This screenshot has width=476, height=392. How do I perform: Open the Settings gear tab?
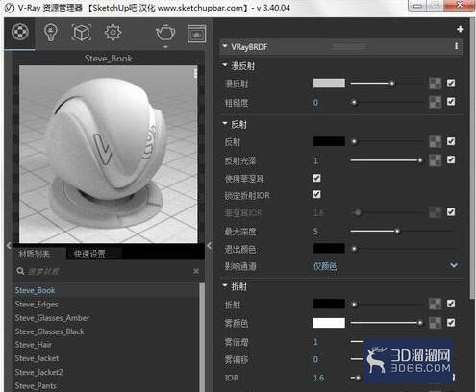pyautogui.click(x=113, y=33)
